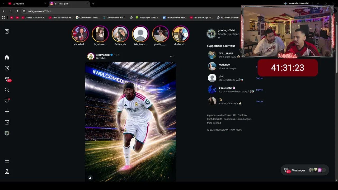Open the browser apps grid in bookmarks bar

click(x=3, y=18)
